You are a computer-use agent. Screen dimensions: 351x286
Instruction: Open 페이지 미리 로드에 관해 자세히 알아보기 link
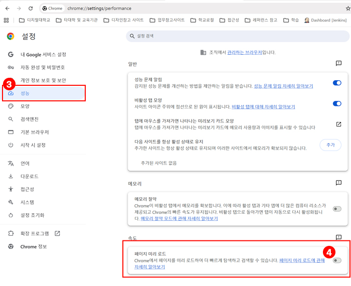pos(302,260)
